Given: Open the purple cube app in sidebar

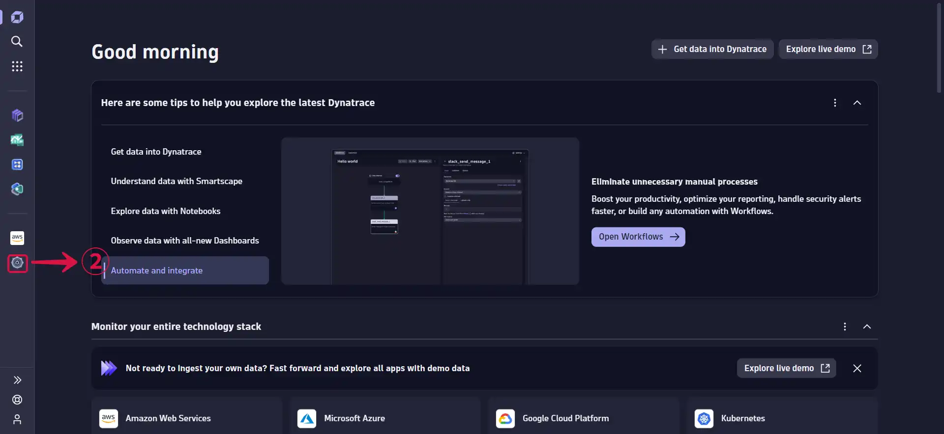Looking at the screenshot, I should [17, 115].
